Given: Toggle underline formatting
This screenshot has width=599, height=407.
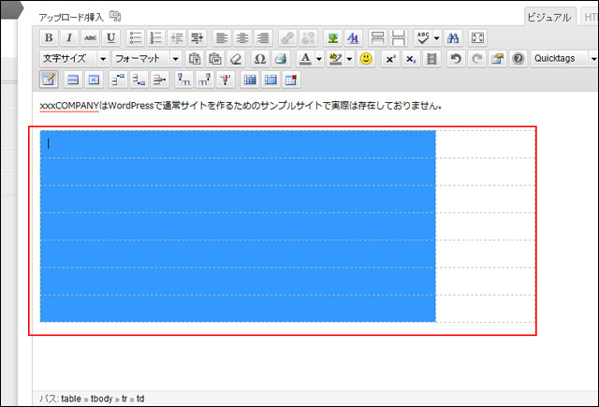Looking at the screenshot, I should (x=110, y=37).
